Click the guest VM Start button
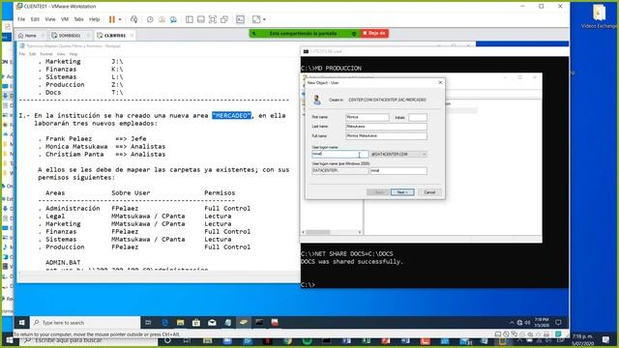This screenshot has height=348, width=619. pyautogui.click(x=21, y=323)
